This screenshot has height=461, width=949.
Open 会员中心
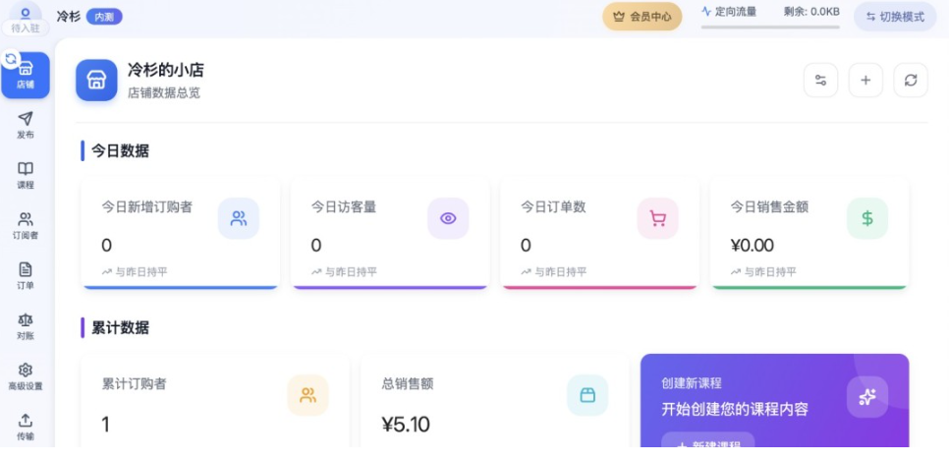tap(642, 17)
